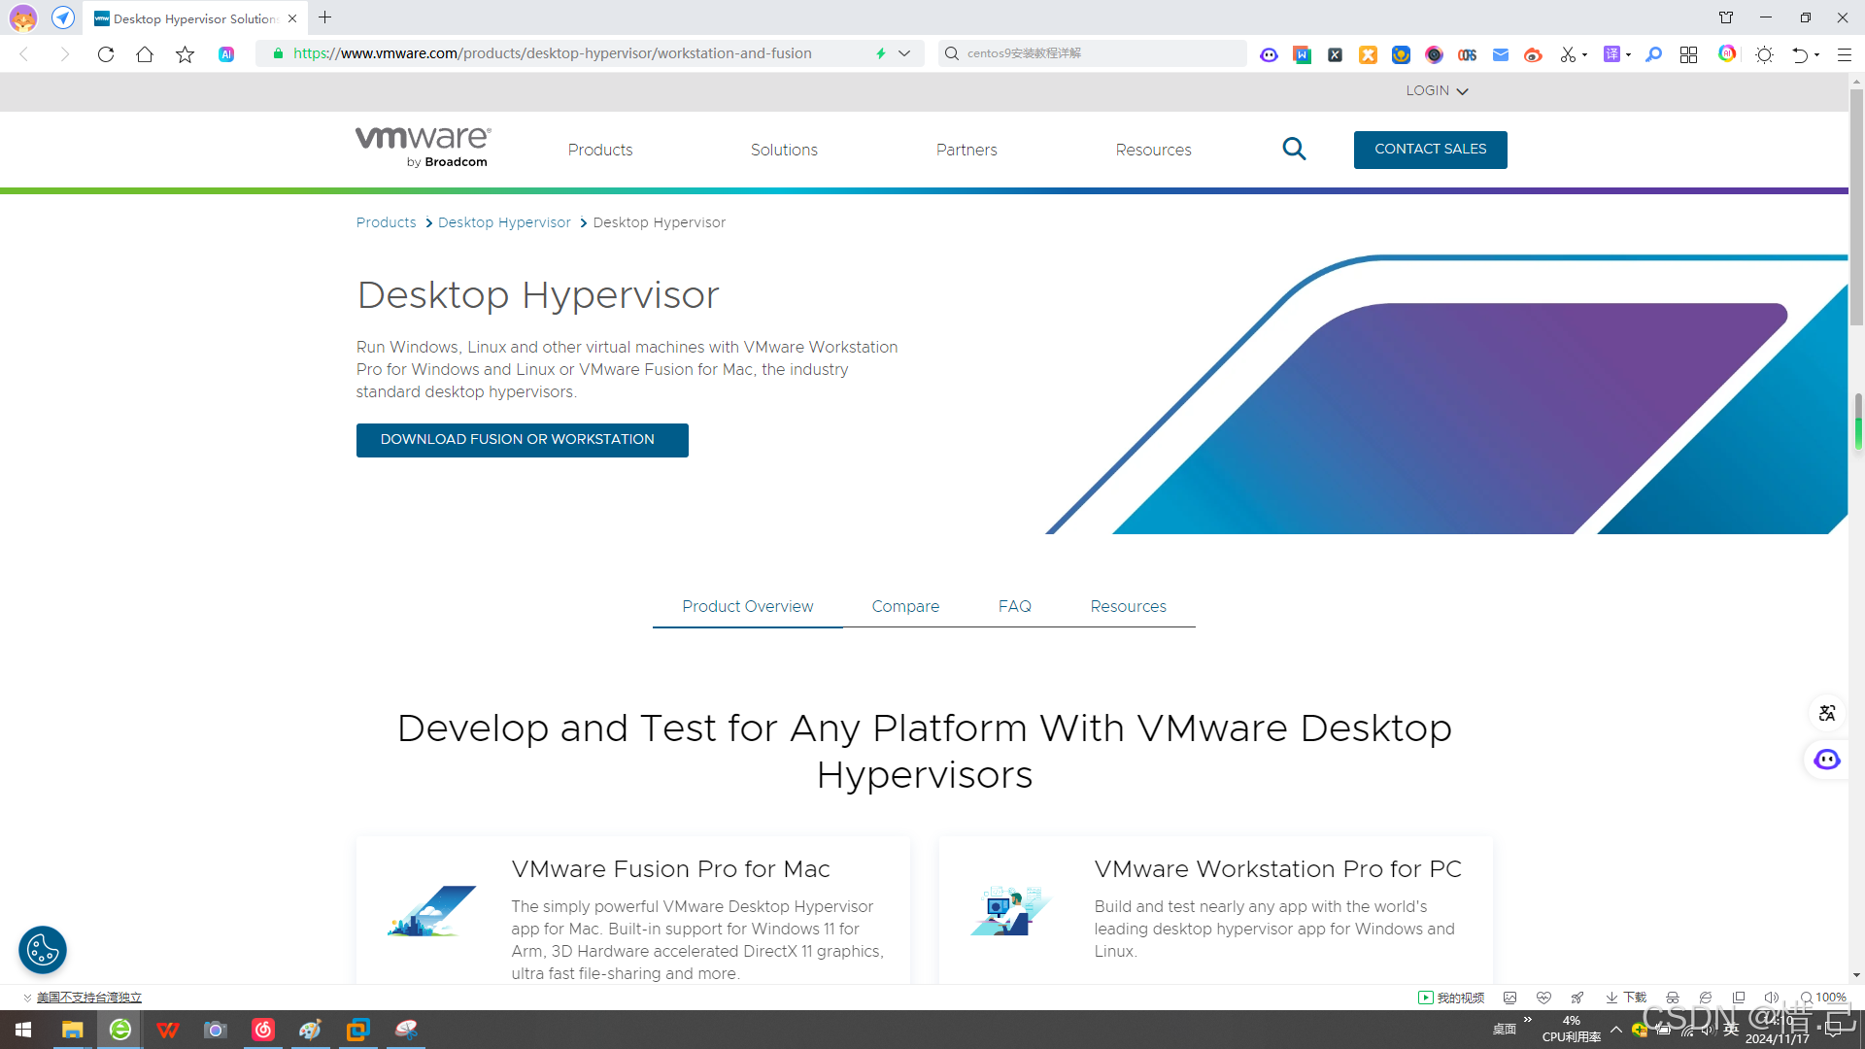
Task: Click the Weibo extension icon
Action: pyautogui.click(x=1533, y=54)
